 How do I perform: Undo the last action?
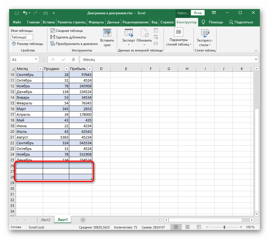click(x=25, y=13)
